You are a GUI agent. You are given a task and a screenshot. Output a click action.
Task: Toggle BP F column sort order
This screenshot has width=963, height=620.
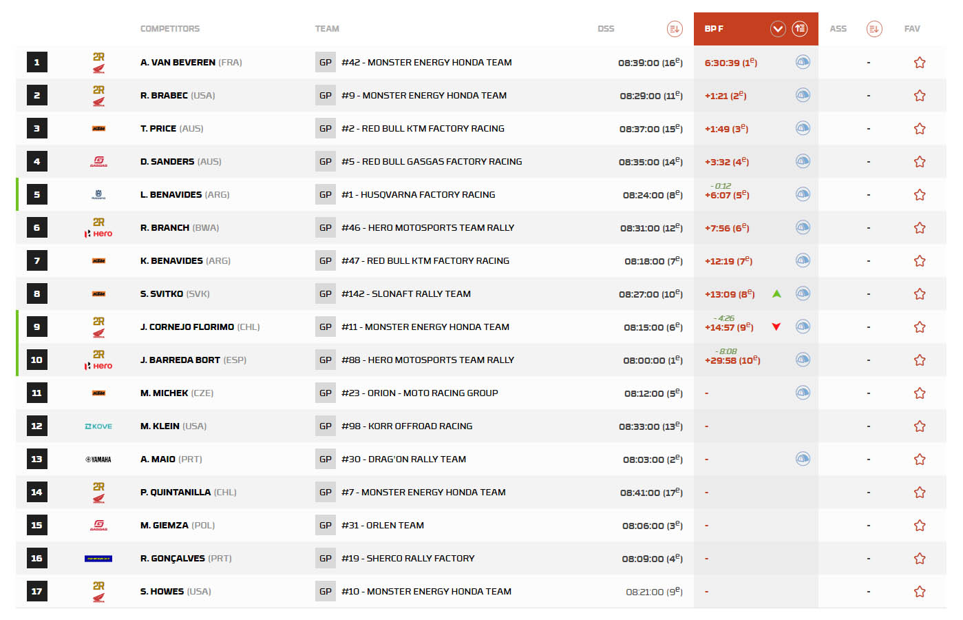[799, 29]
